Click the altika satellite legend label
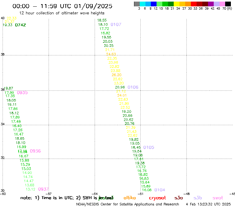 [x=130, y=198]
